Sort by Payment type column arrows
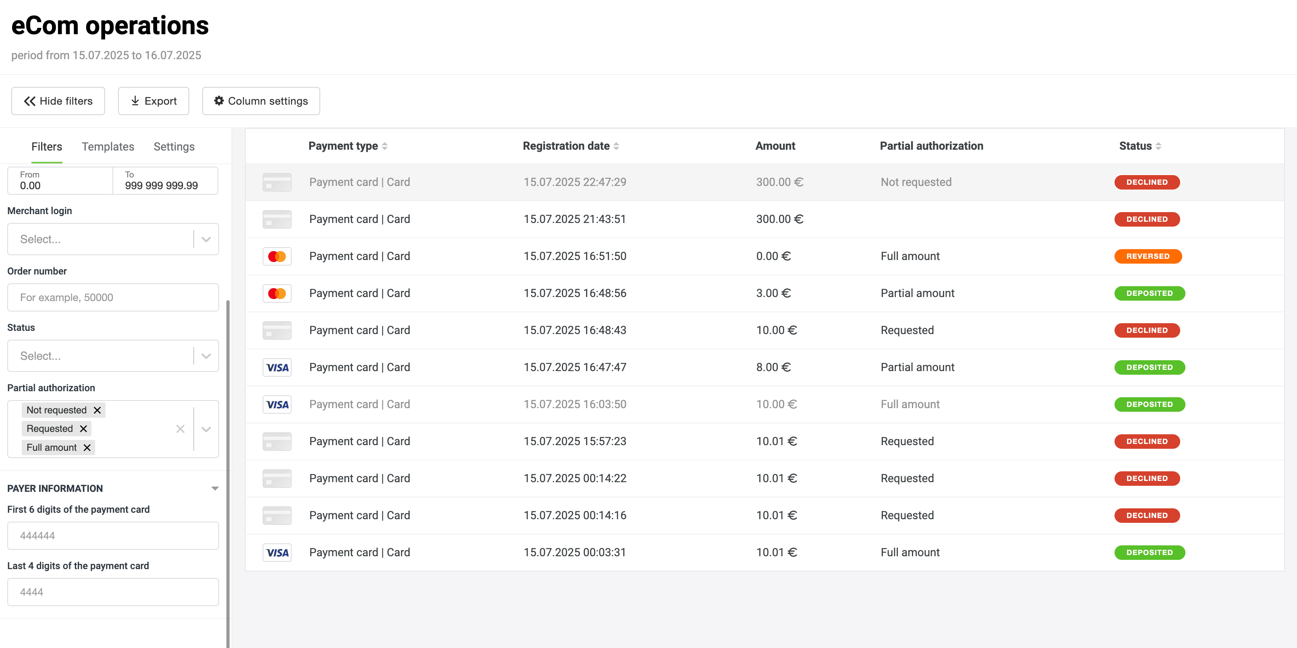This screenshot has width=1297, height=648. point(385,146)
